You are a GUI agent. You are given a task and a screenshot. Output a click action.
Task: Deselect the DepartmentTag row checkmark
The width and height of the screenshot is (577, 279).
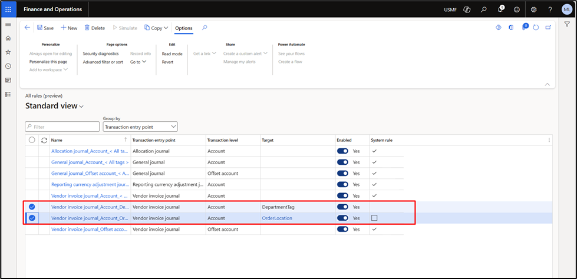click(x=32, y=207)
